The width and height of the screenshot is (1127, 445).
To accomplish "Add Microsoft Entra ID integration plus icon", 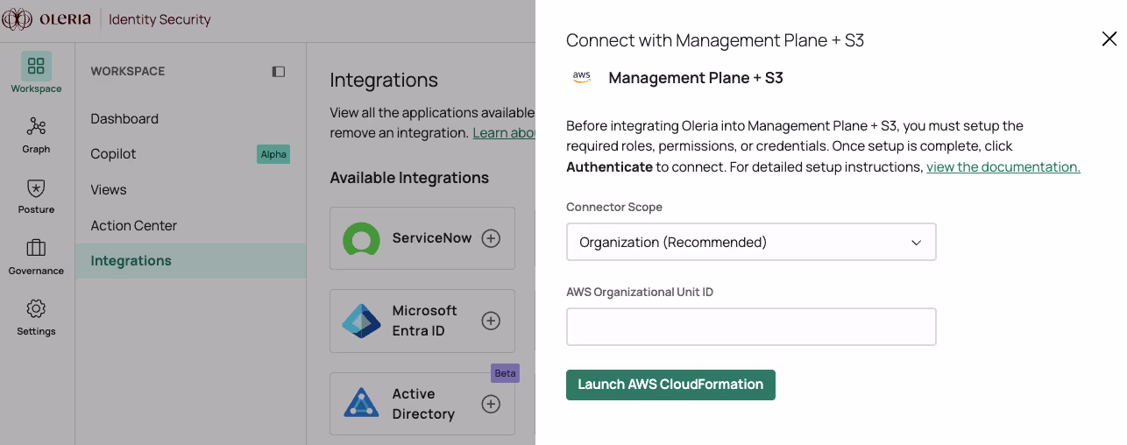I will coord(491,321).
